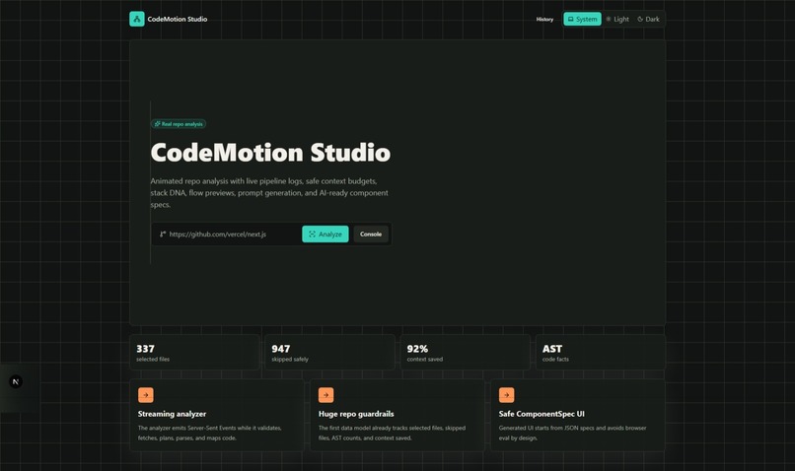Click the Streaming analyzer description text

coord(210,433)
